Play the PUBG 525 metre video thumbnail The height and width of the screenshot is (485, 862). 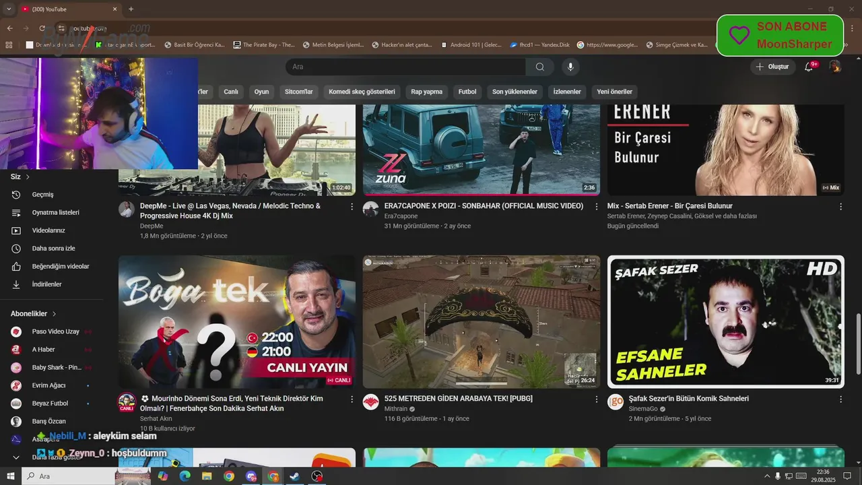coord(482,321)
